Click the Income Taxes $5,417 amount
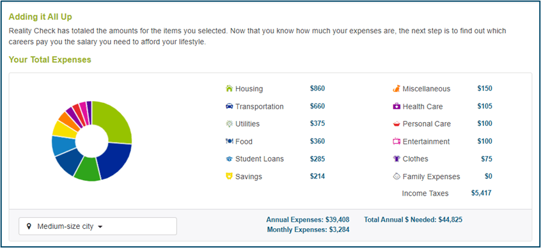 pyautogui.click(x=482, y=193)
